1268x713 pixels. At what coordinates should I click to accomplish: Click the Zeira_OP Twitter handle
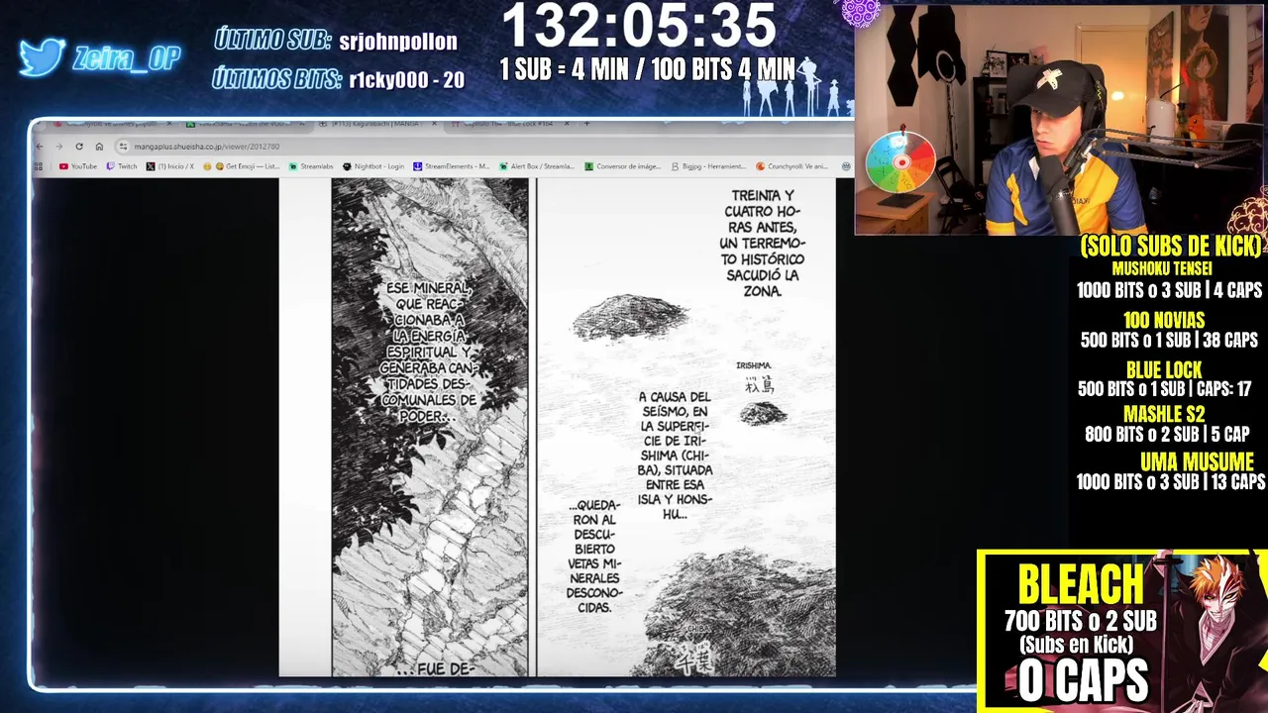click(127, 58)
